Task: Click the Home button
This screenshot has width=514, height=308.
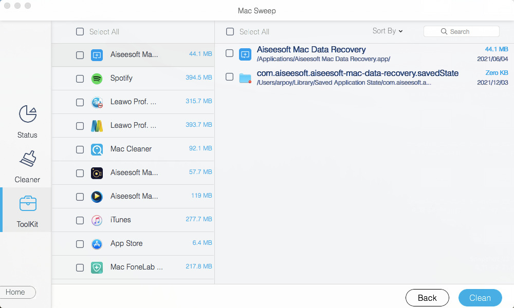Action: pyautogui.click(x=17, y=292)
